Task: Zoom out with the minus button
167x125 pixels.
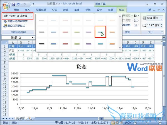Action: [x=135, y=122]
